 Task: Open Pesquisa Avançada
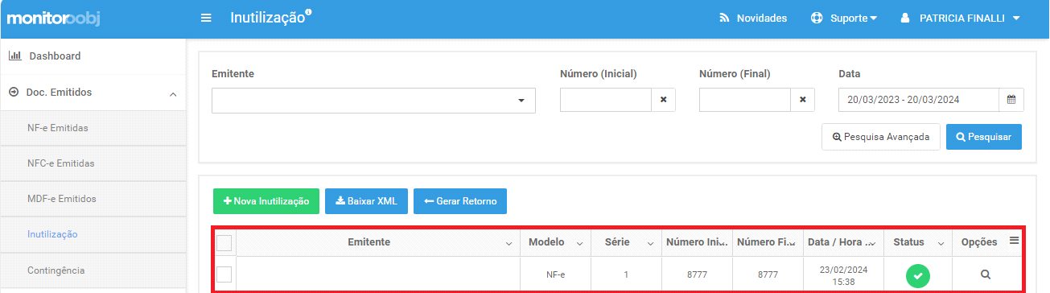(x=881, y=137)
